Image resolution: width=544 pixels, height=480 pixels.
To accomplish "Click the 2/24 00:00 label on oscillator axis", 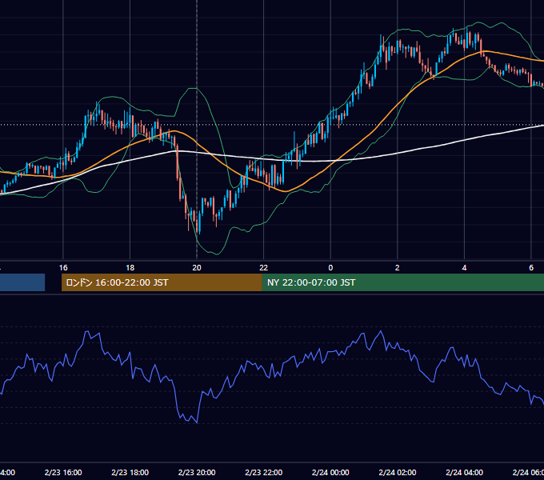I will tap(330, 472).
